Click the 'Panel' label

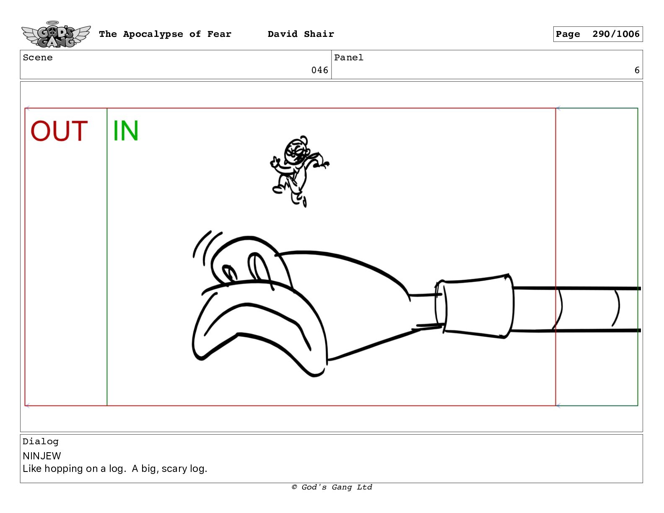pyautogui.click(x=349, y=58)
